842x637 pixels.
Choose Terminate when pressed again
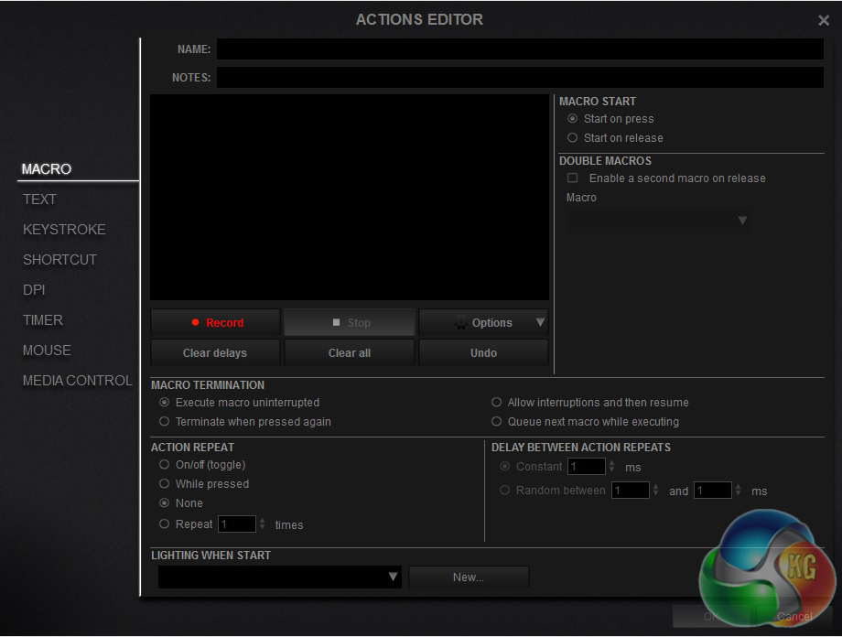[x=165, y=422]
